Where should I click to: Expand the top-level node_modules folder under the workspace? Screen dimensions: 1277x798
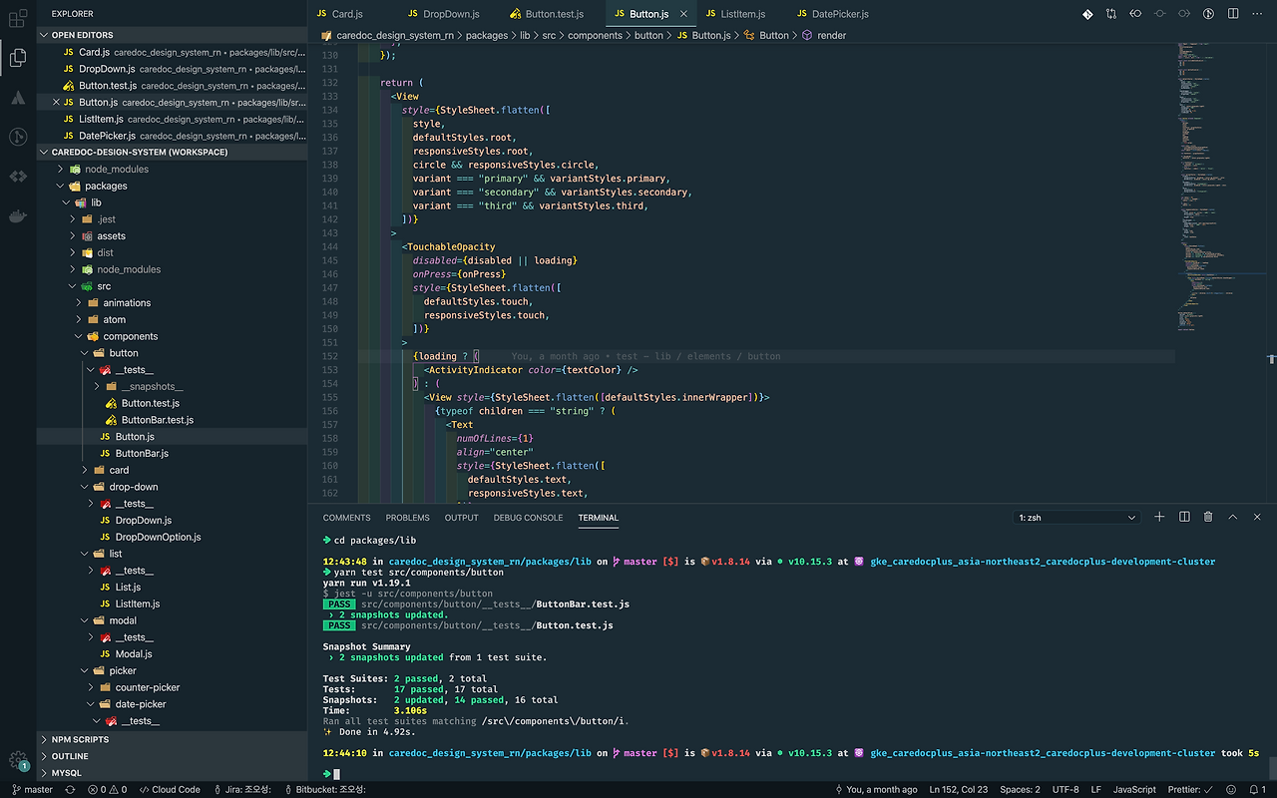(x=172, y=169)
